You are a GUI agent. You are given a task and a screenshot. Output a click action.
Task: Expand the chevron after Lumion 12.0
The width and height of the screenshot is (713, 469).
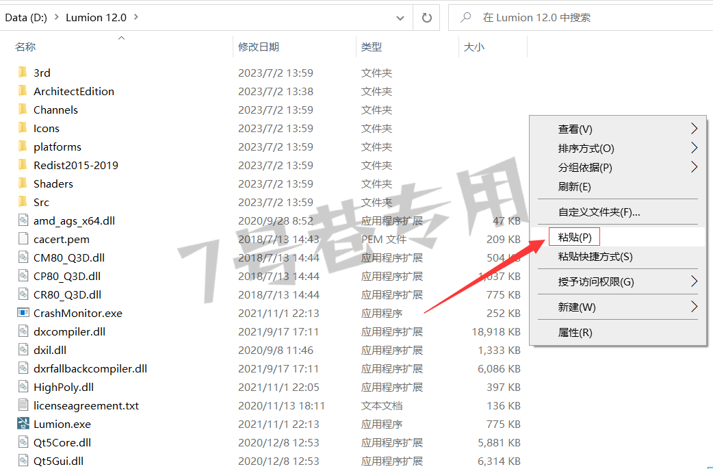click(x=136, y=17)
